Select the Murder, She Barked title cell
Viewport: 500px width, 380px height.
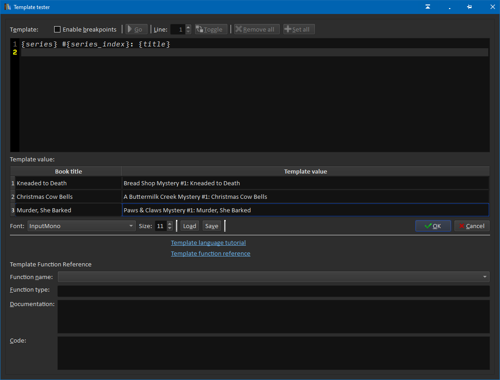[x=68, y=210]
